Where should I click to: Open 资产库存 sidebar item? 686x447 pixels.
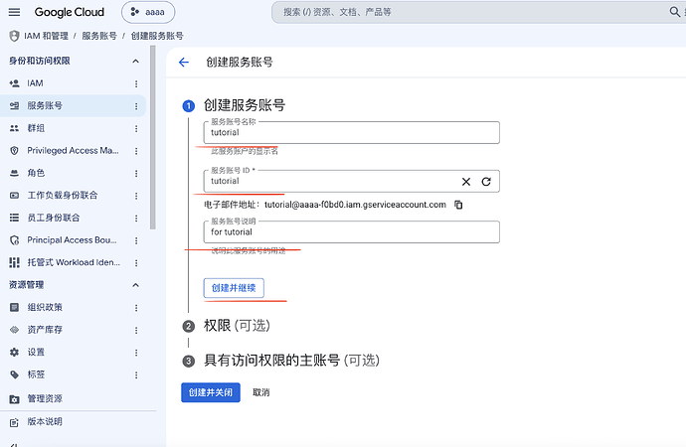point(73,330)
